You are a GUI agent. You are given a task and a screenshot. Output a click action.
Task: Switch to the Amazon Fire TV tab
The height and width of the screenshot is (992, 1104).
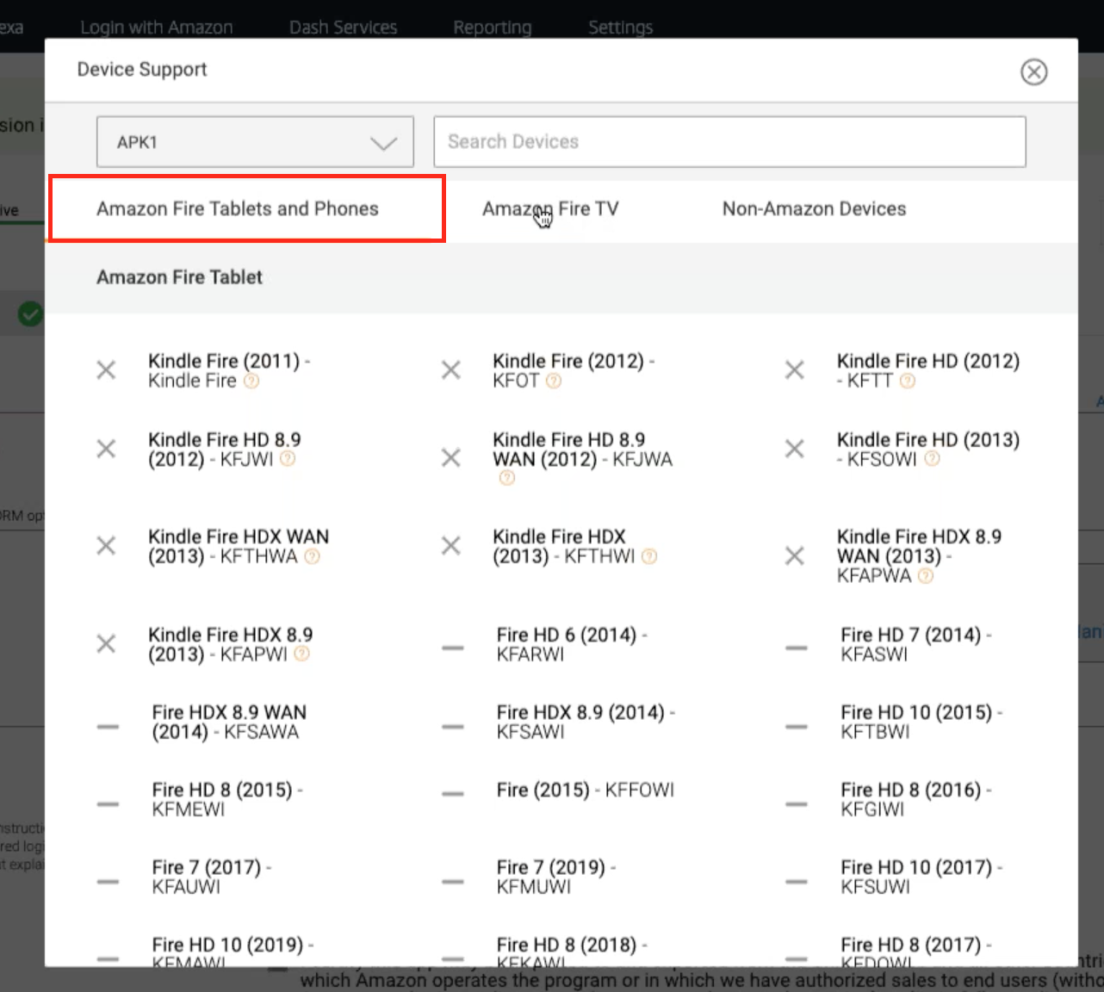550,208
